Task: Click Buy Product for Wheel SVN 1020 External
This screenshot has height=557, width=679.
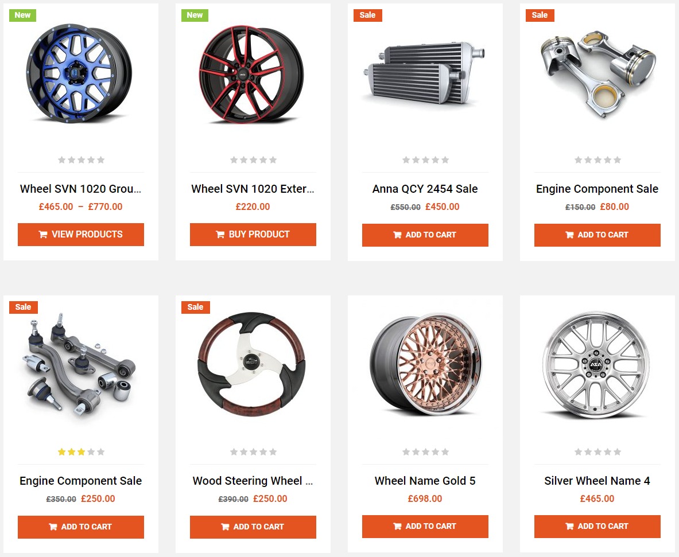Action: click(253, 235)
